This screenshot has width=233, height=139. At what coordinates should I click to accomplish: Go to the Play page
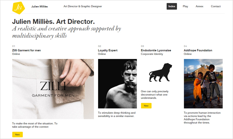(x=185, y=6)
